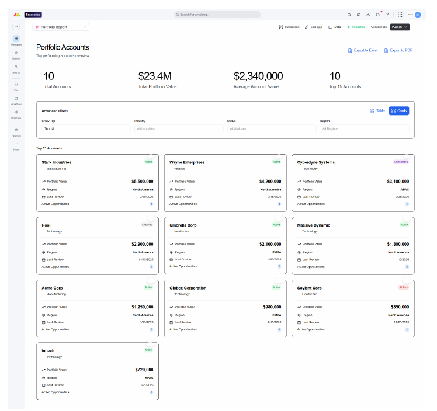The width and height of the screenshot is (437, 411).
Task: Click the $23.4M Total Portfolio Value metric
Action: 158,80
